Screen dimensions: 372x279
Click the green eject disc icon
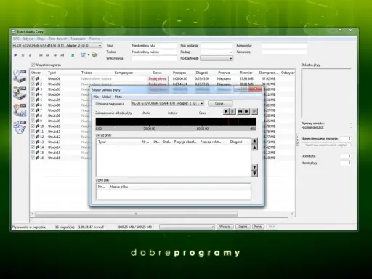coord(73,55)
